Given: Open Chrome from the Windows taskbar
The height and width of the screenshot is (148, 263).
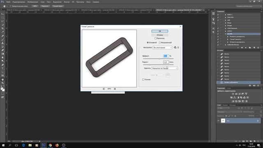Looking at the screenshot, I should [x=50, y=145].
